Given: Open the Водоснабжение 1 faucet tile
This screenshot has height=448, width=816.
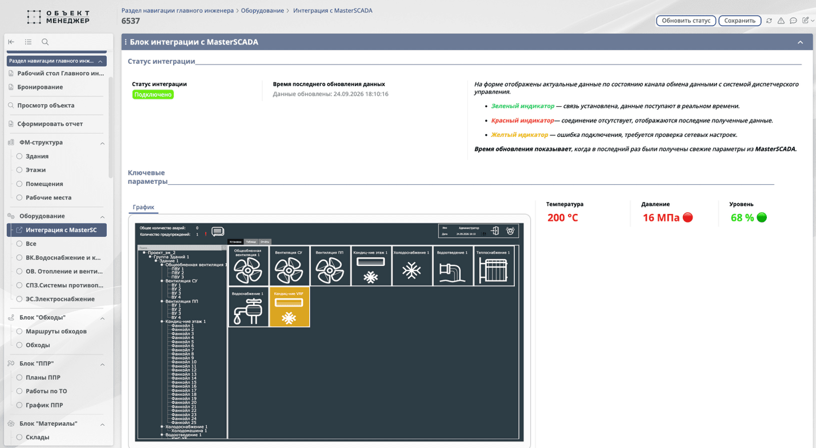Looking at the screenshot, I should [249, 307].
